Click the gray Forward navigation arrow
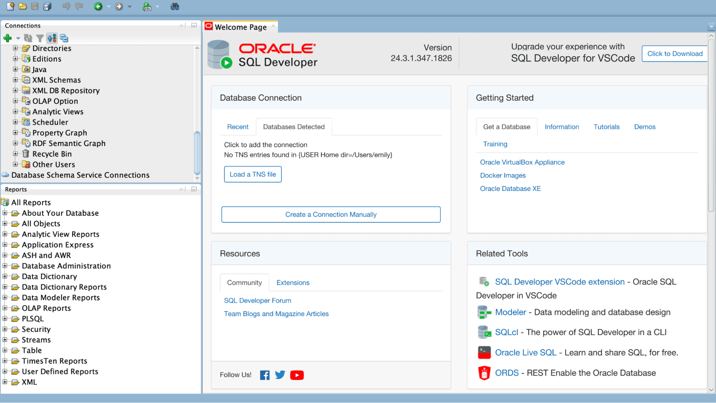 point(119,6)
